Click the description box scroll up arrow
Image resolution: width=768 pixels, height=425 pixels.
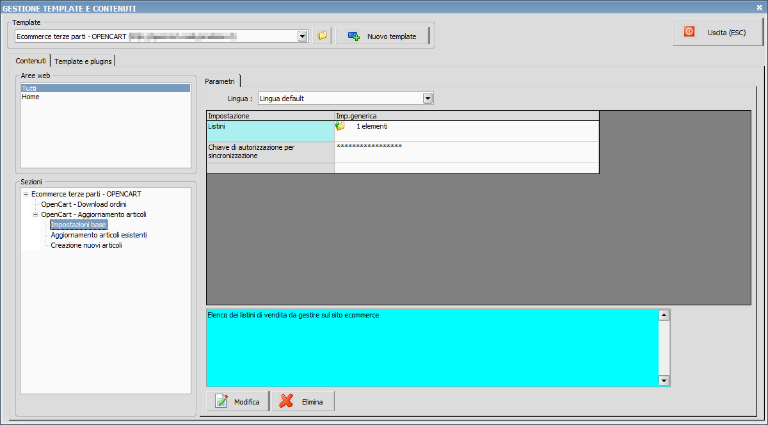[664, 315]
